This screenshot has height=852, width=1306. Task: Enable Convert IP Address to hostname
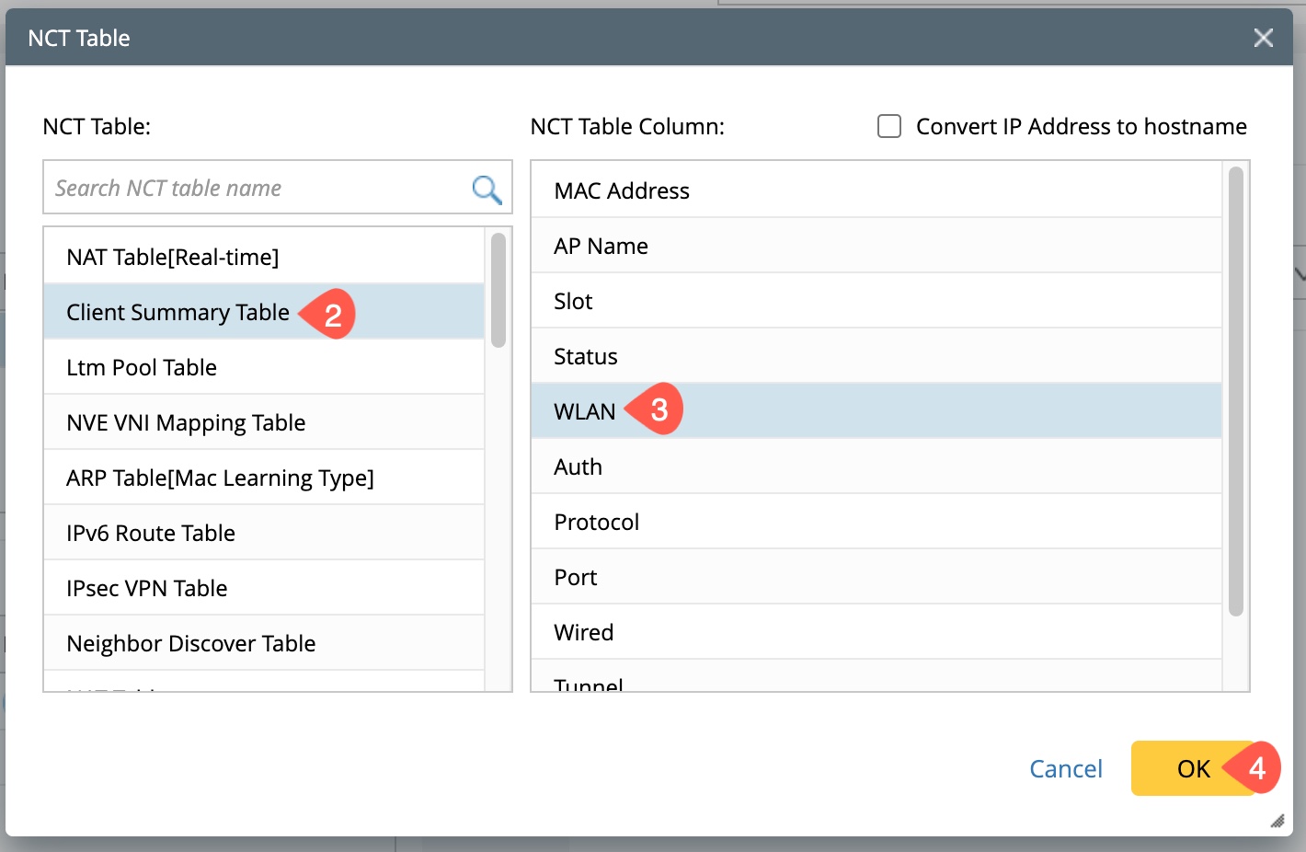point(889,126)
